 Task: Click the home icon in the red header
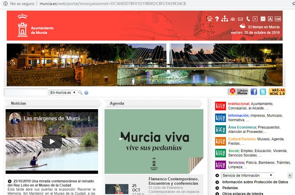tap(210, 19)
